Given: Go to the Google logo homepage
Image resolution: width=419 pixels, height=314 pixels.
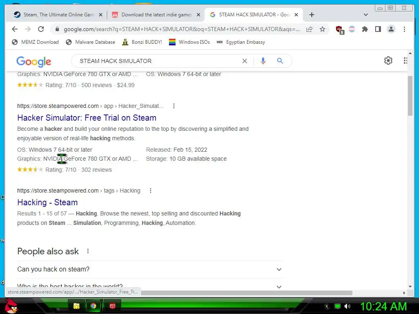Looking at the screenshot, I should point(34,62).
